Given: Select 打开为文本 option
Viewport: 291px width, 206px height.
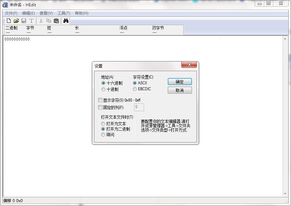Looking at the screenshot, I should click(x=113, y=124).
